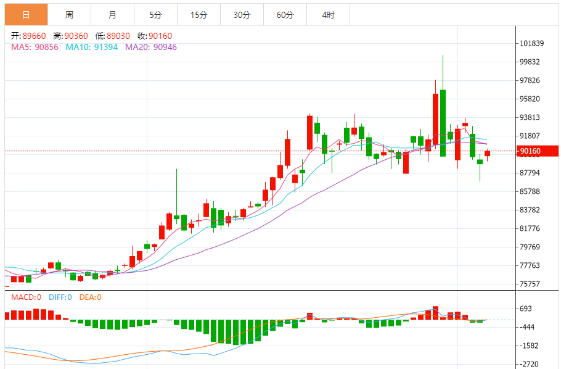Click the MA5: 90856 indicator label
Screen dimensions: 561x369
pos(35,47)
